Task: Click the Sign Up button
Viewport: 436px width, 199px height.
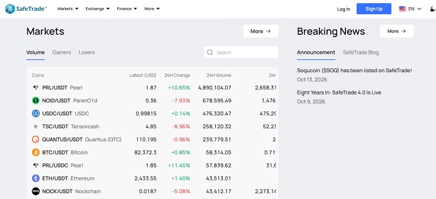Action: [x=374, y=9]
